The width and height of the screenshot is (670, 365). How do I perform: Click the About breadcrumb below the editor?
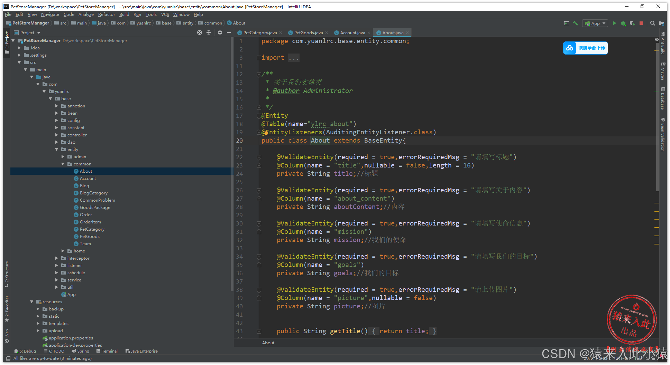click(x=268, y=343)
